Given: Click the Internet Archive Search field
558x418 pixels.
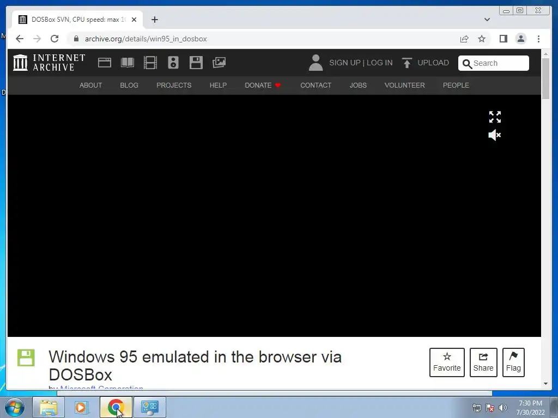Looking at the screenshot, I should 494,63.
